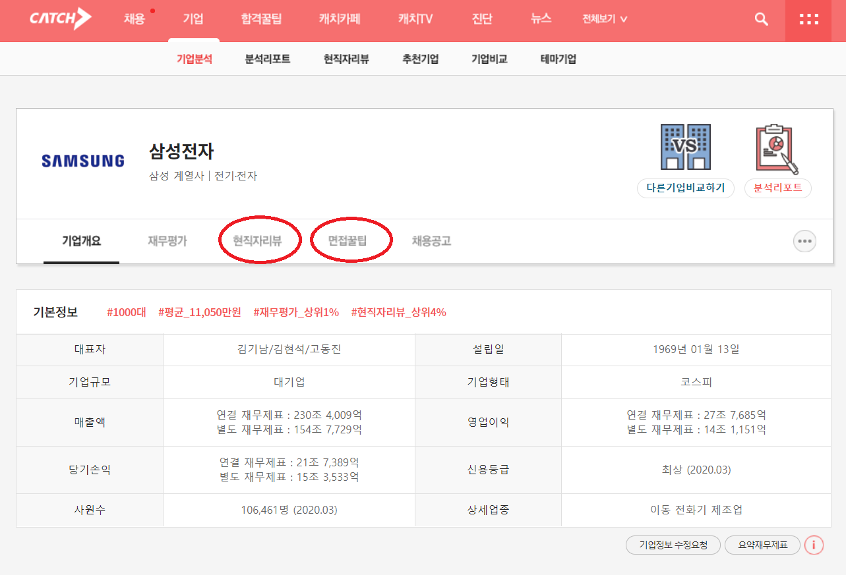Click the 기업정보 수정요청 button
846x575 pixels.
click(x=673, y=545)
